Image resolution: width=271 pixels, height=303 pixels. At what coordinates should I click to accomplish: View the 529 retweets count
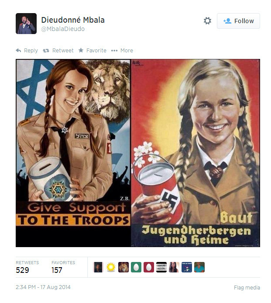pyautogui.click(x=22, y=270)
